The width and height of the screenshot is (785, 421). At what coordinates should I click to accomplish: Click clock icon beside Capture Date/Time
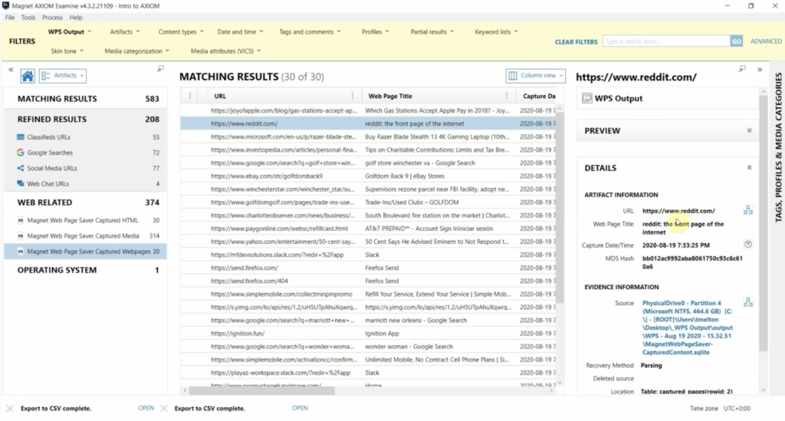[748, 245]
